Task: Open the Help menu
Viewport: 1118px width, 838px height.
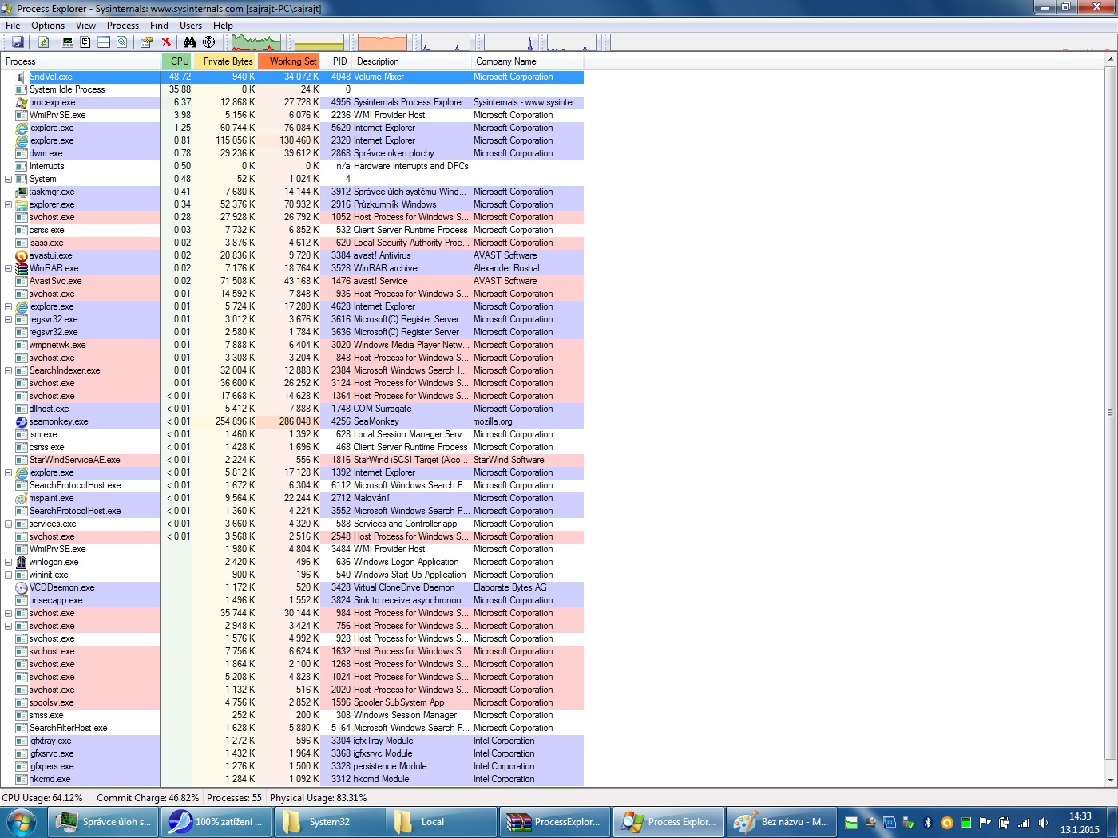Action: tap(223, 26)
